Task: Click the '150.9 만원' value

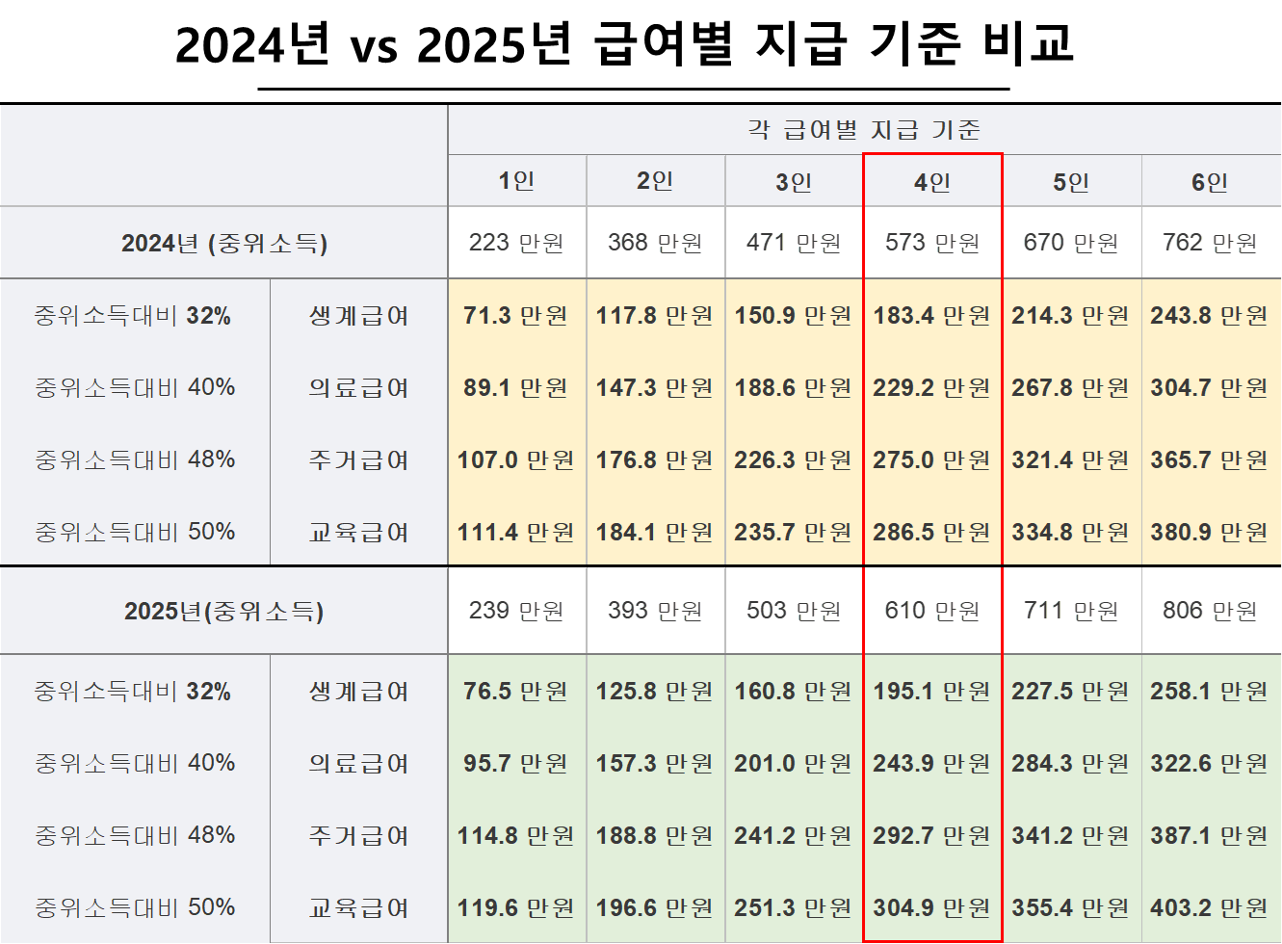Action: 794,316
